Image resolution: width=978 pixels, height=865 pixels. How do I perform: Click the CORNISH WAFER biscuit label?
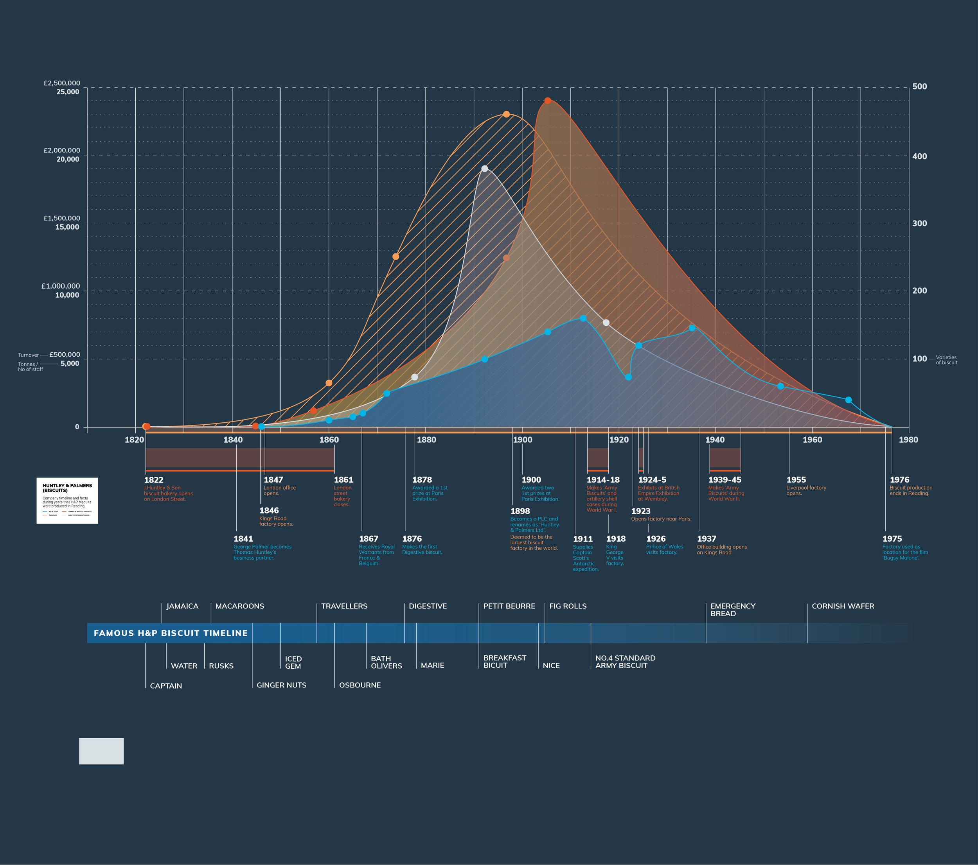[x=843, y=606]
